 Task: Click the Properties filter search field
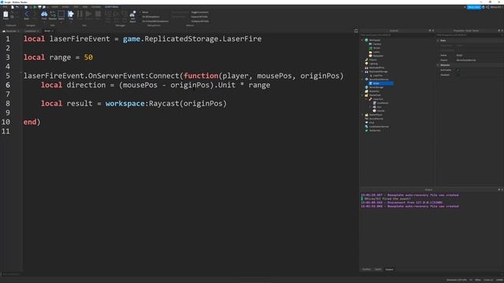[469, 35]
